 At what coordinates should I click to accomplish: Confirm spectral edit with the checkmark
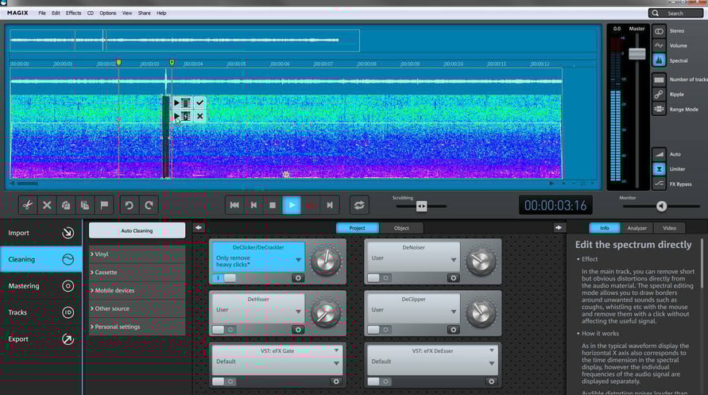pos(199,103)
